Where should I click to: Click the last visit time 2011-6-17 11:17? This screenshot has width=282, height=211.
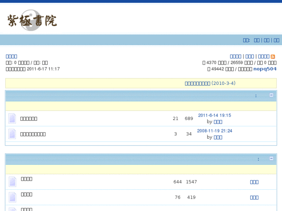pyautogui.click(x=43, y=69)
